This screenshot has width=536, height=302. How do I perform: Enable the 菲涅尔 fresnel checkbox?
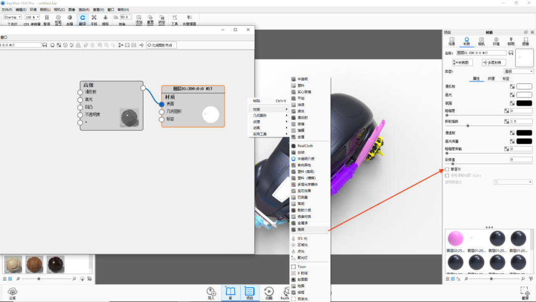click(x=447, y=169)
